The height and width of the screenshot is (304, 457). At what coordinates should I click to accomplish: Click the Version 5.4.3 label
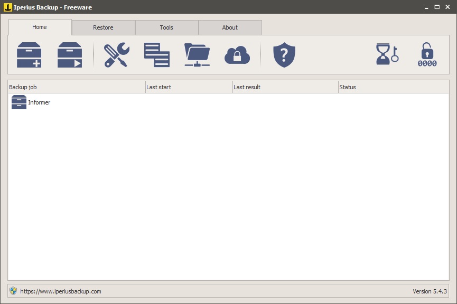[430, 290]
